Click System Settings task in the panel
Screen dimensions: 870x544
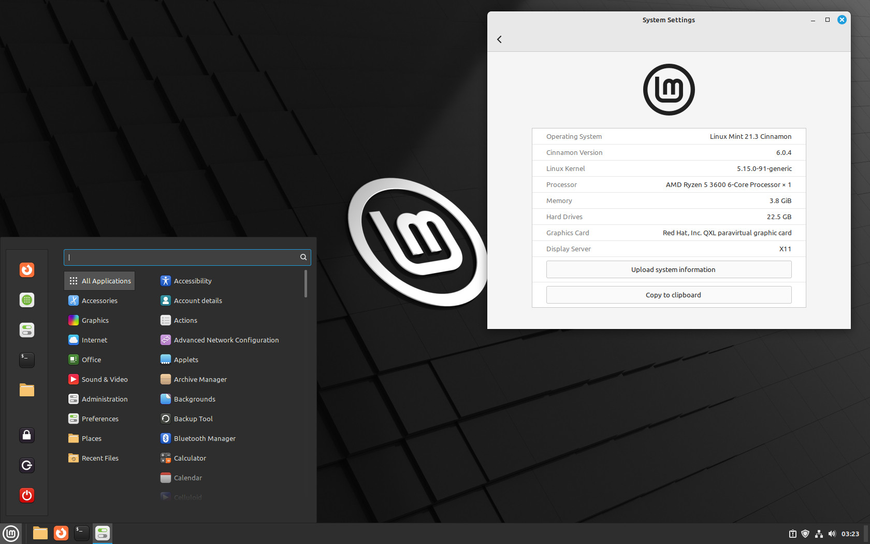[103, 533]
